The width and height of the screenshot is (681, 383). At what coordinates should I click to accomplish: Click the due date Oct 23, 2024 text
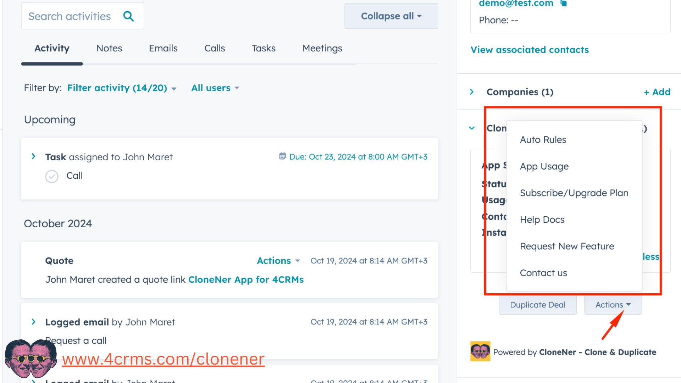(x=358, y=157)
